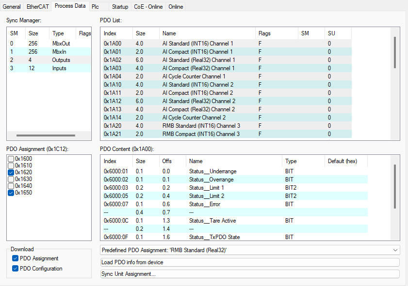Image resolution: width=408 pixels, height=286 pixels.
Task: Switch to the General tab
Action: (12, 6)
